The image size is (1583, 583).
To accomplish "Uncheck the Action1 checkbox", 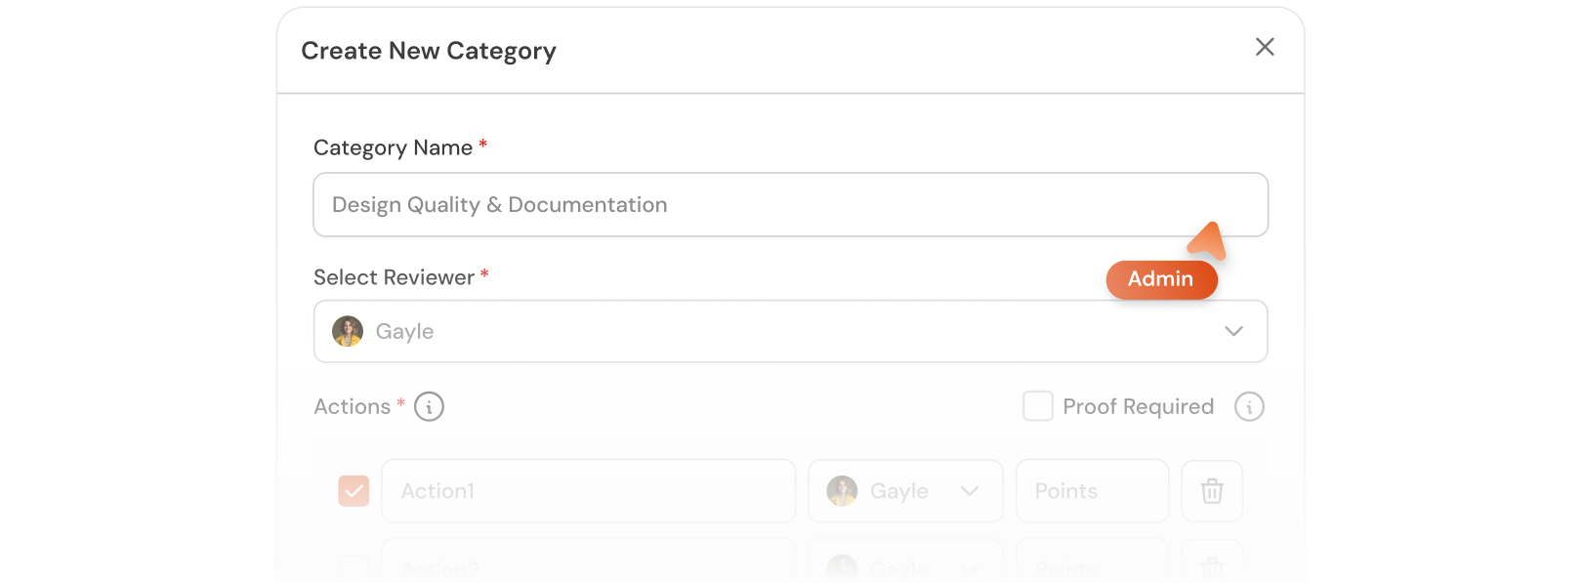I will (354, 491).
